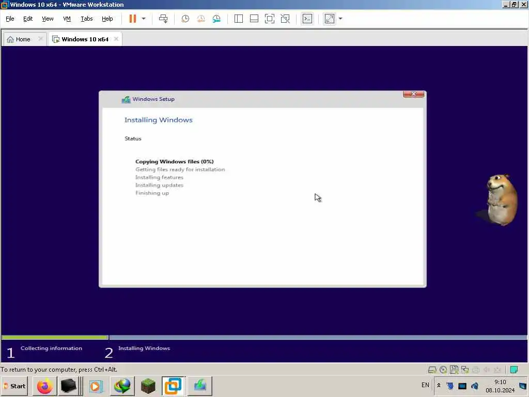Click the blue shield tray icon

pyautogui.click(x=450, y=386)
